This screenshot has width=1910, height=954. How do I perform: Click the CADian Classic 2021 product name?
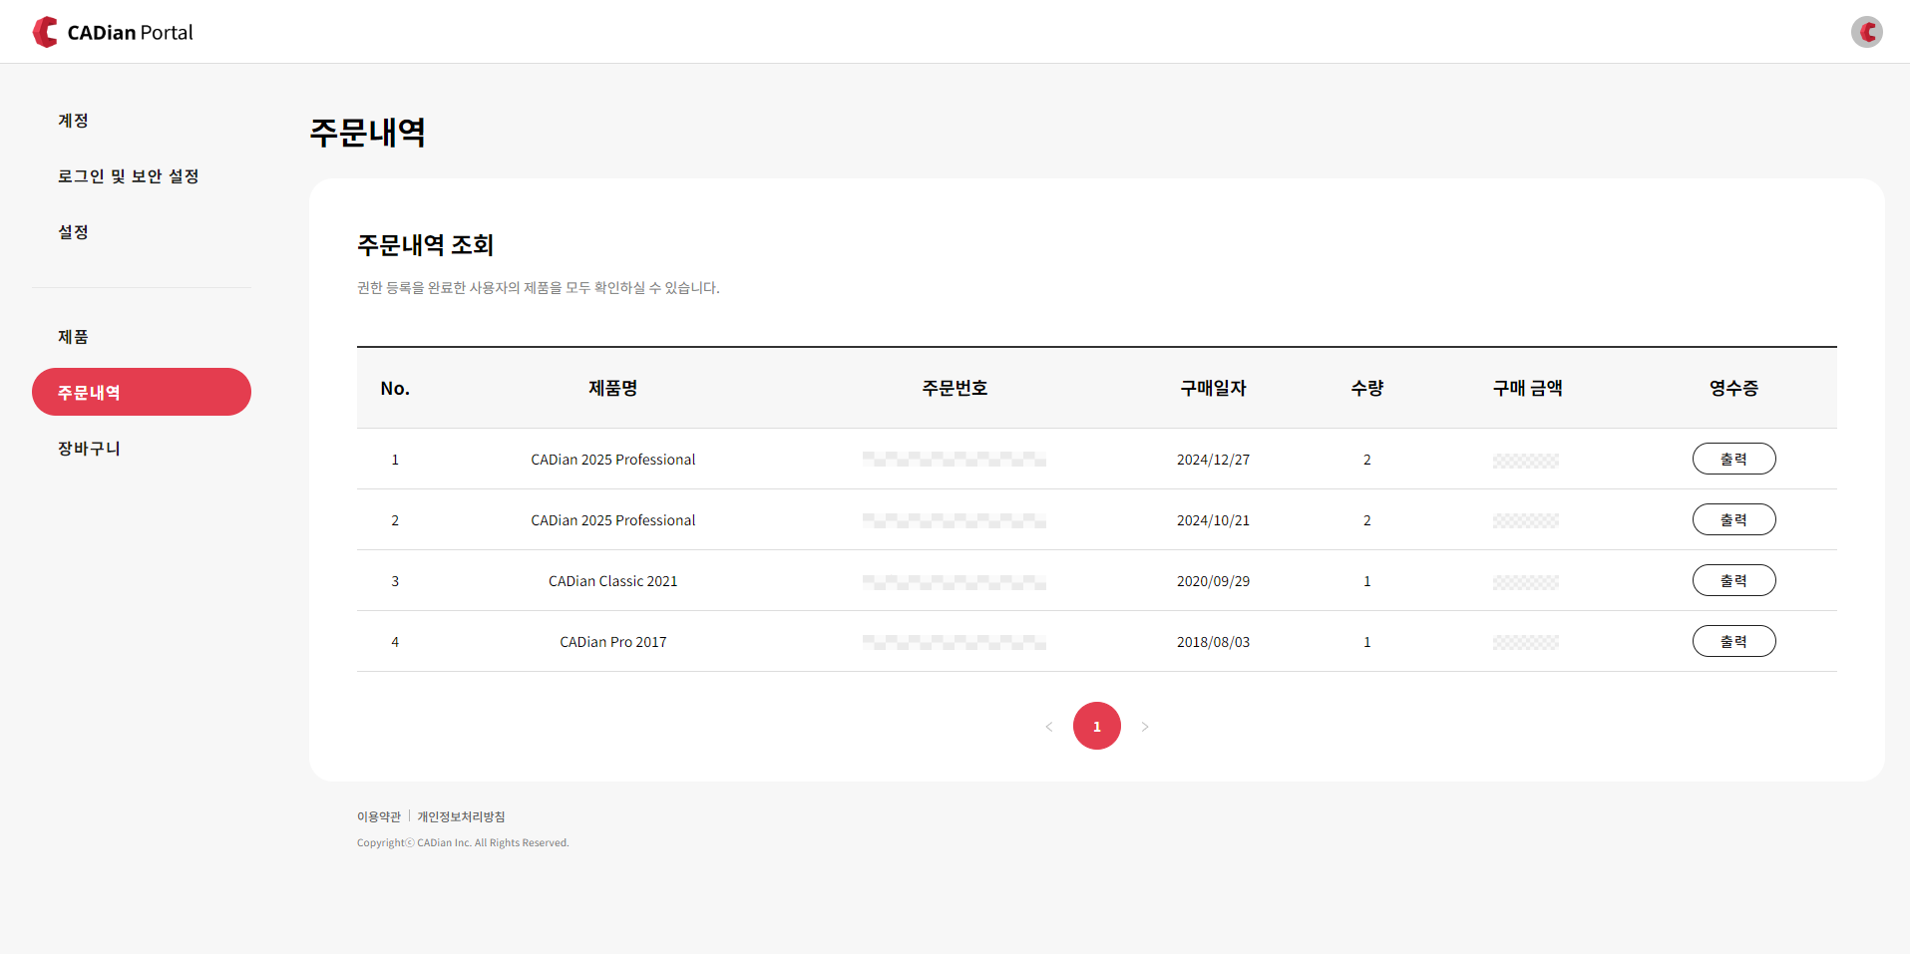pyautogui.click(x=612, y=581)
